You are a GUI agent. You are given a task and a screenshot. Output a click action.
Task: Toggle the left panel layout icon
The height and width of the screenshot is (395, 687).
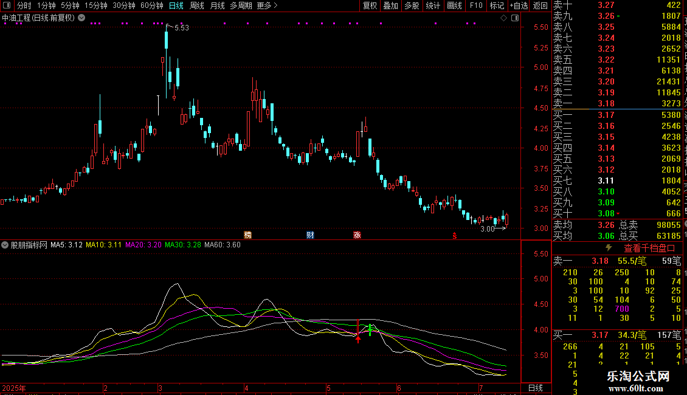pos(7,5)
